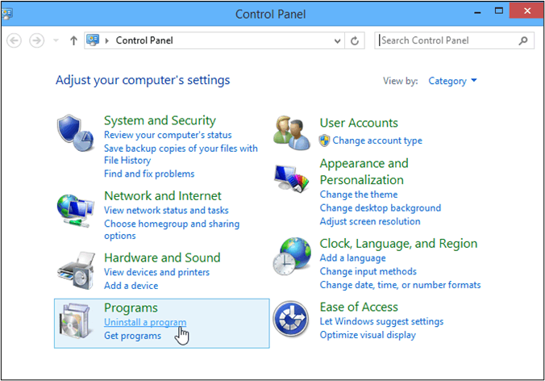Click the Clock, Language, and Region icon
The width and height of the screenshot is (545, 381).
pos(292,258)
